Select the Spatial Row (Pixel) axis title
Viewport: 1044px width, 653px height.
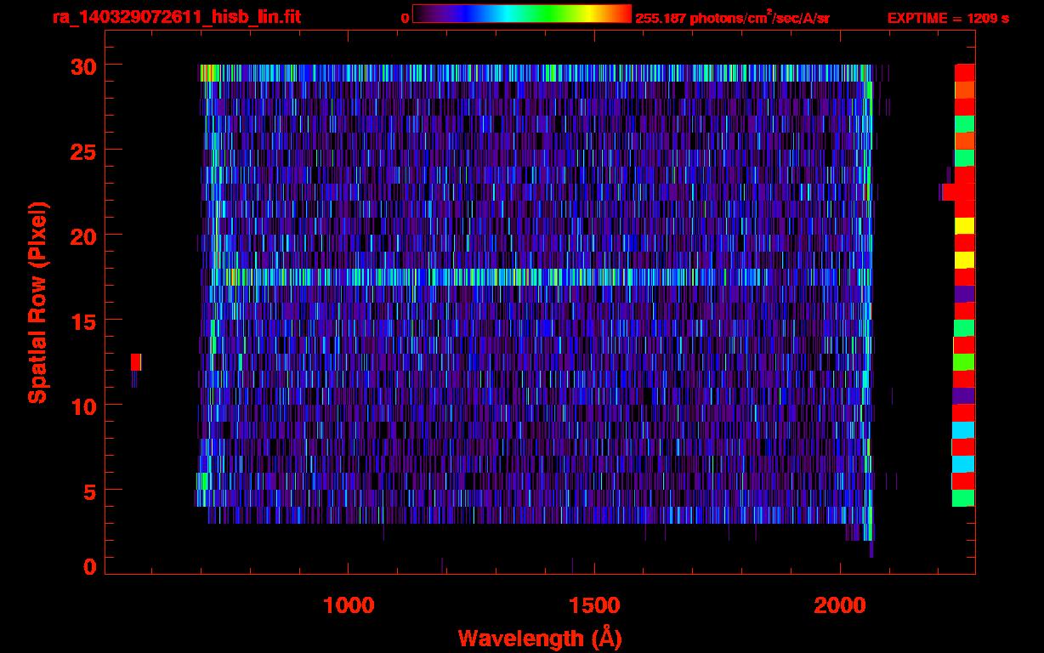38,302
